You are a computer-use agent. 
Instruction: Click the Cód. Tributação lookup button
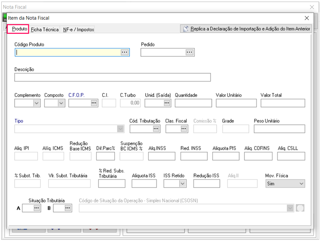(x=156, y=129)
